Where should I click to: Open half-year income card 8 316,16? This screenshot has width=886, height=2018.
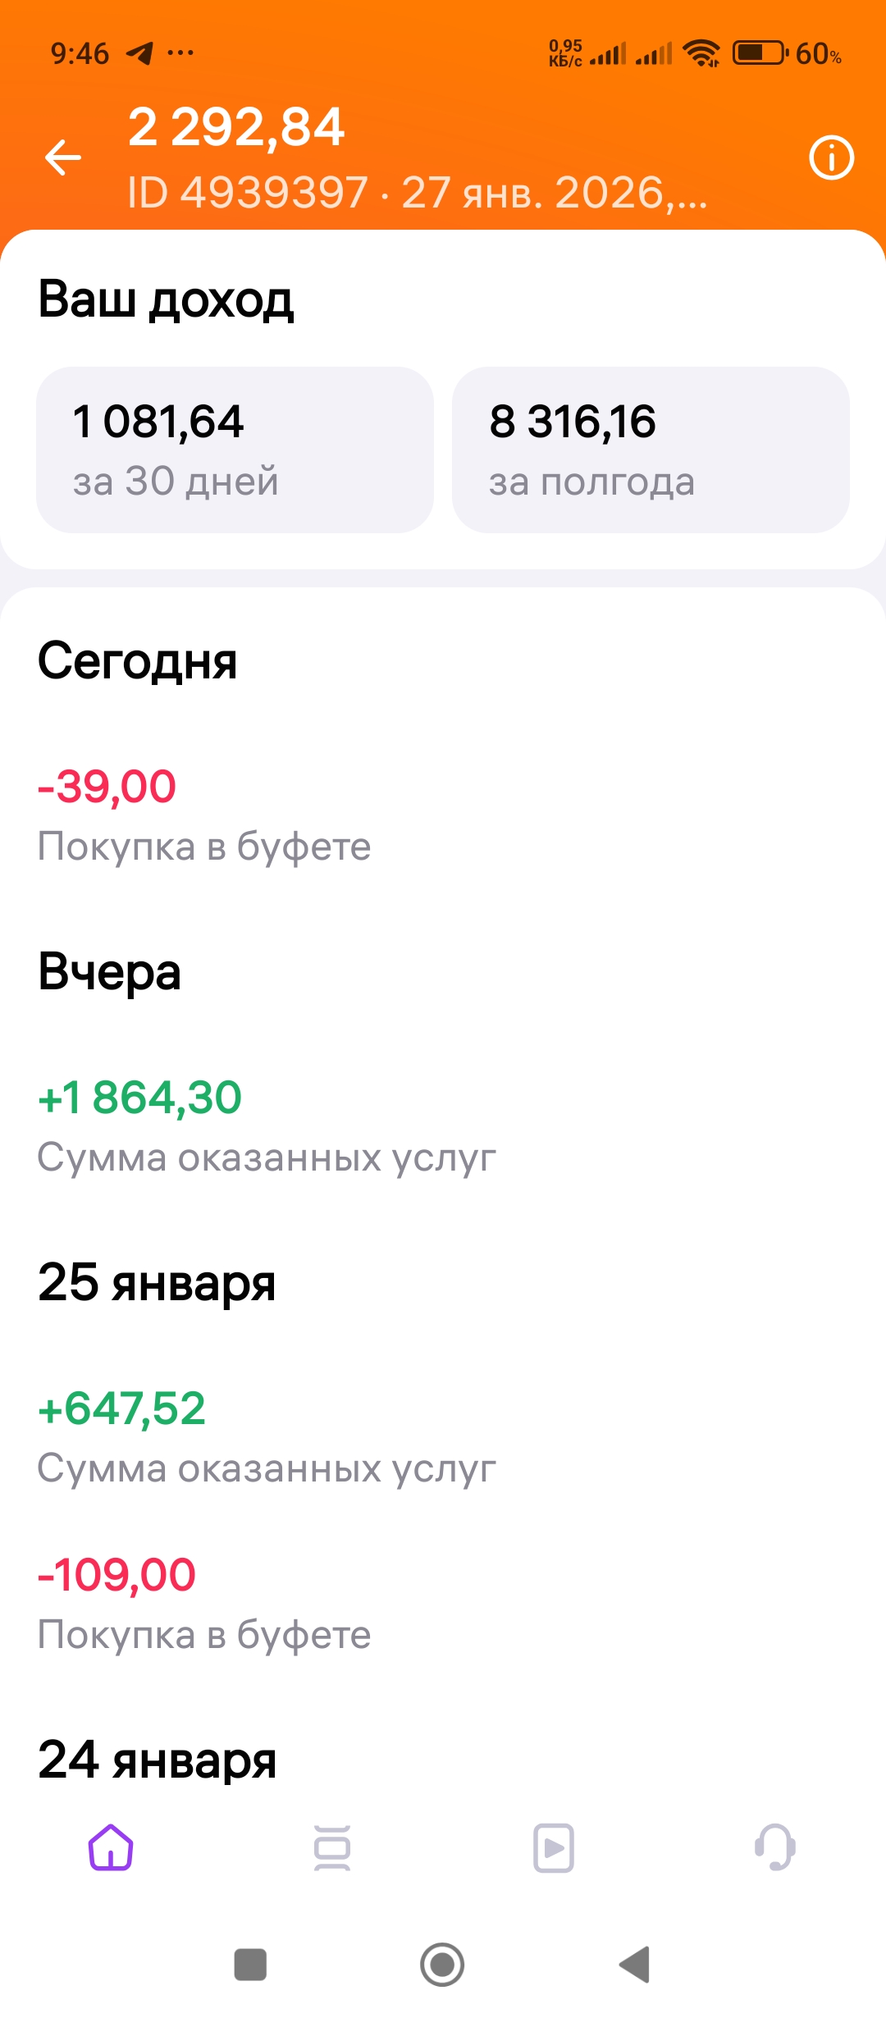651,450
